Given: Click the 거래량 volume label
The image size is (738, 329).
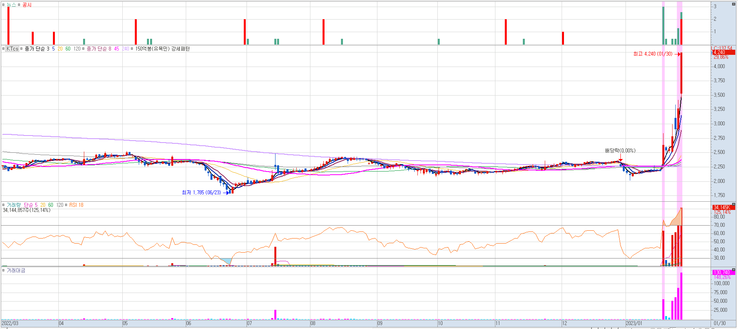Looking at the screenshot, I should coord(13,205).
